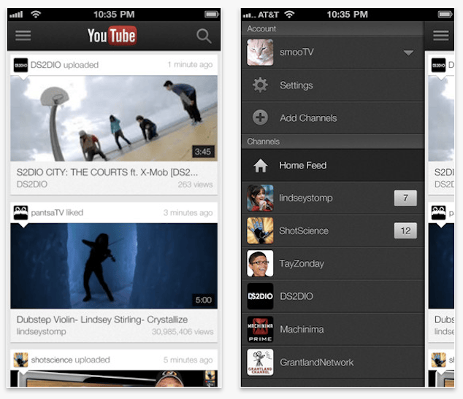Open the Settings menu item

pos(333,85)
